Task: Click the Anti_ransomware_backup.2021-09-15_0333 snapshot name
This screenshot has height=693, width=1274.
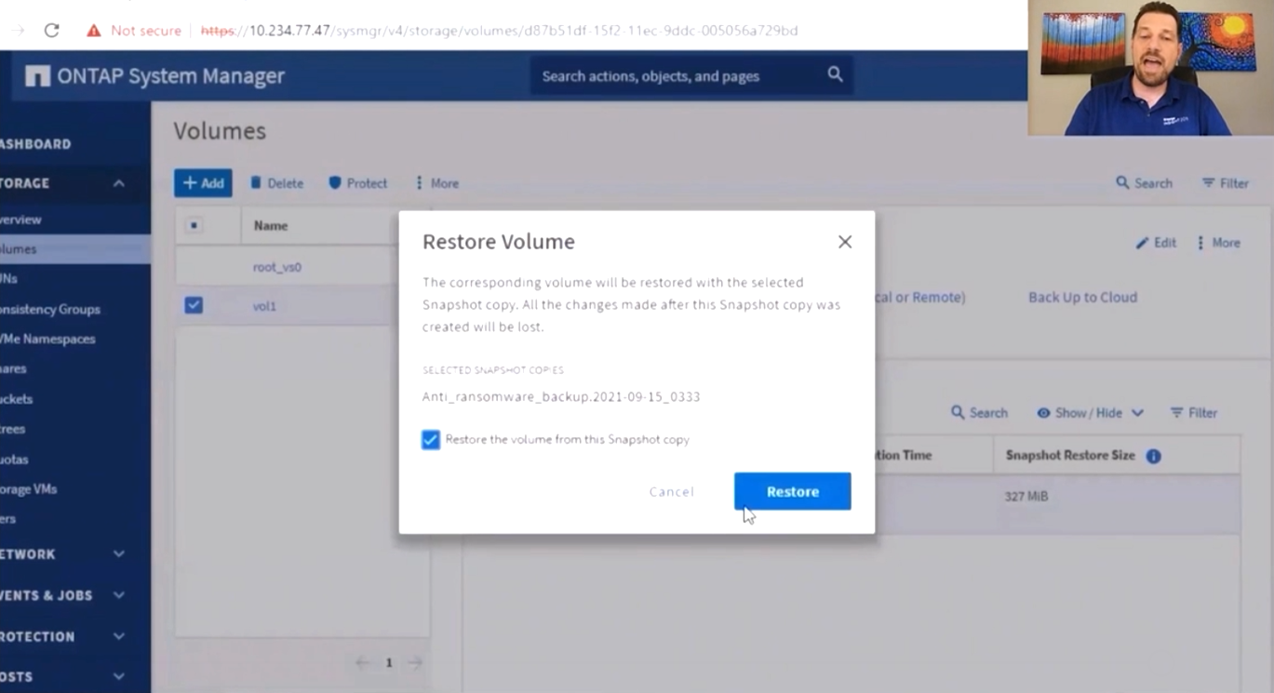Action: pos(561,396)
